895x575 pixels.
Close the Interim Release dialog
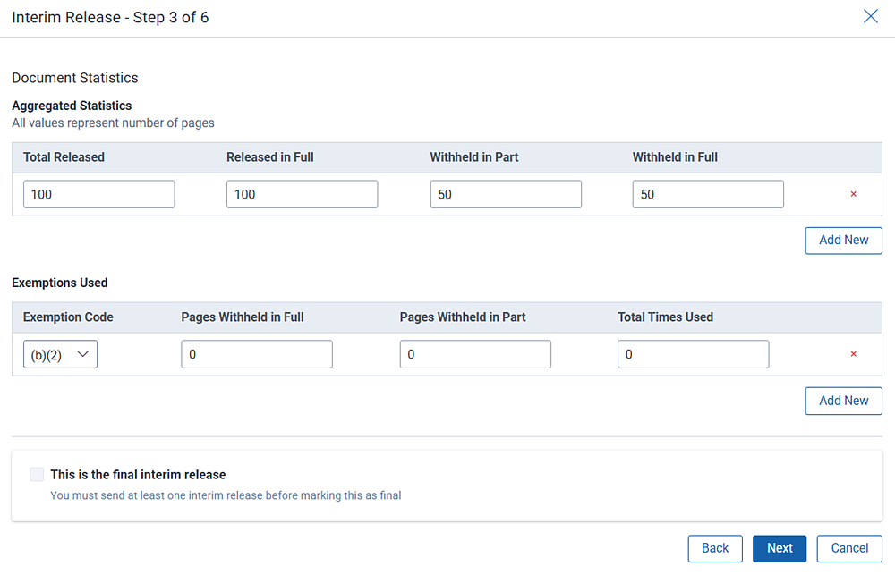click(871, 16)
